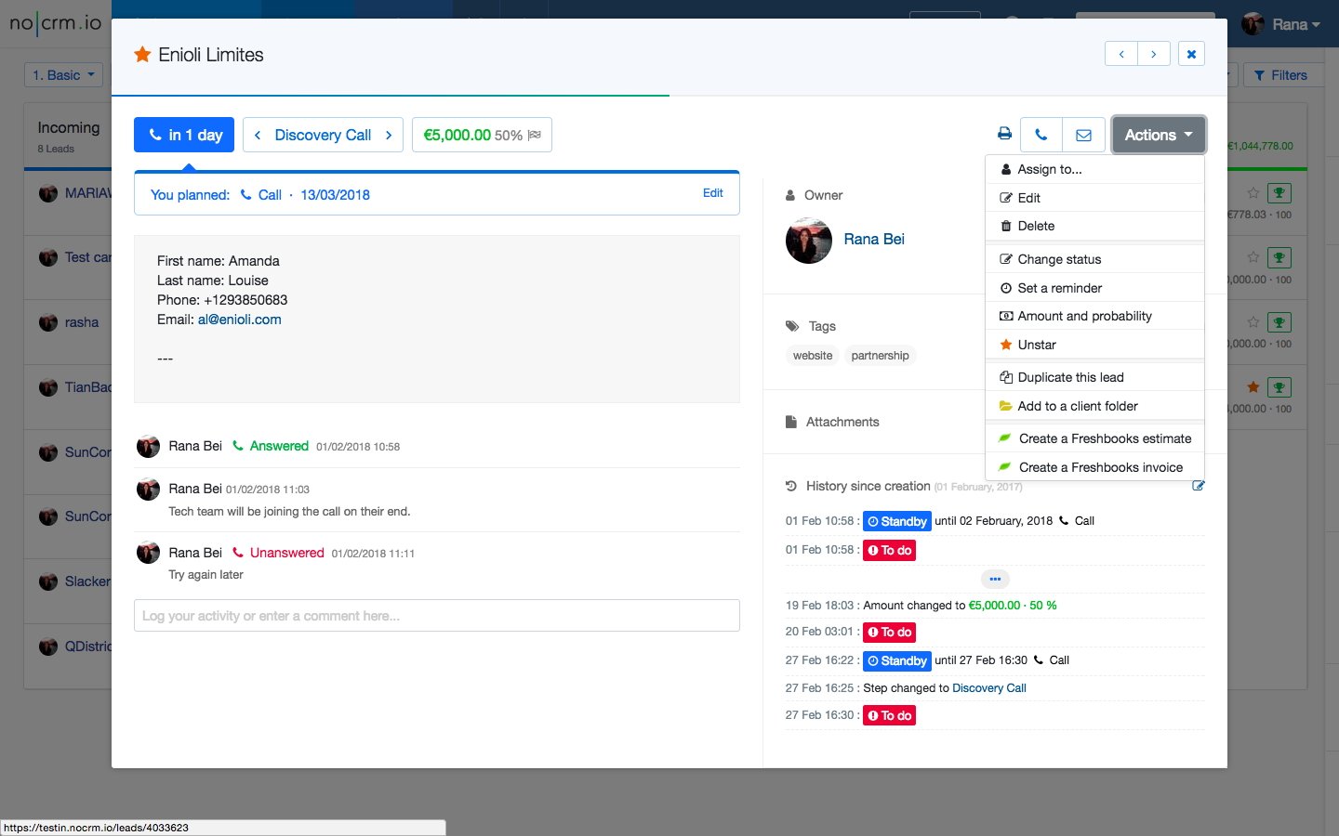Open the Rana user menu

(1283, 24)
